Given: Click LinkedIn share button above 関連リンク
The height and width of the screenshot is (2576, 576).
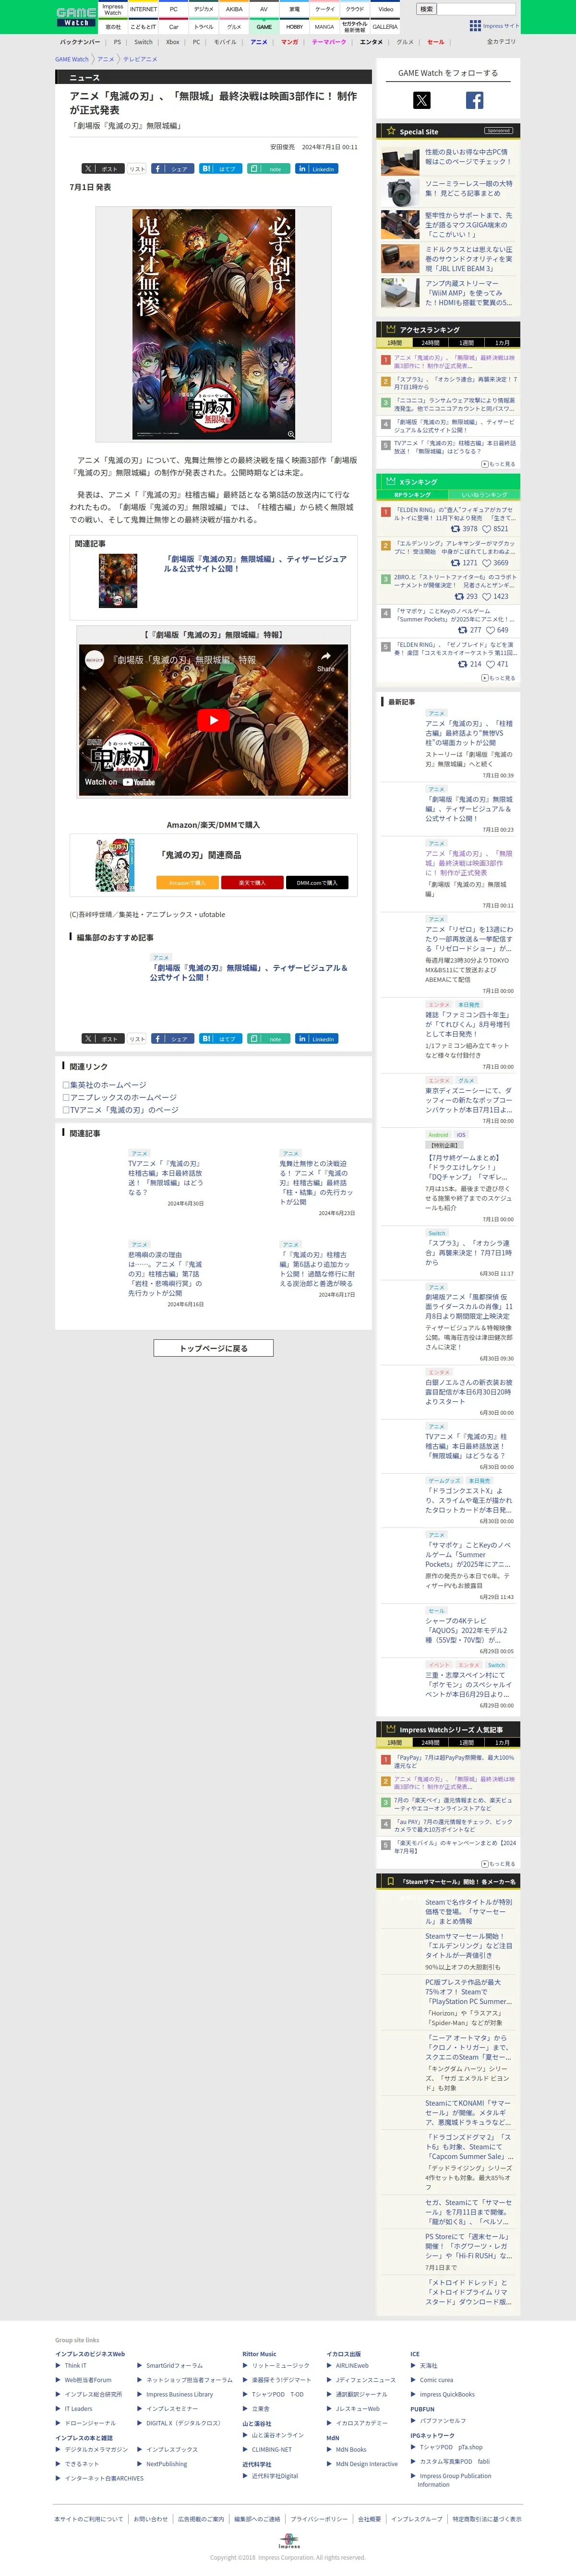Looking at the screenshot, I should [316, 1038].
